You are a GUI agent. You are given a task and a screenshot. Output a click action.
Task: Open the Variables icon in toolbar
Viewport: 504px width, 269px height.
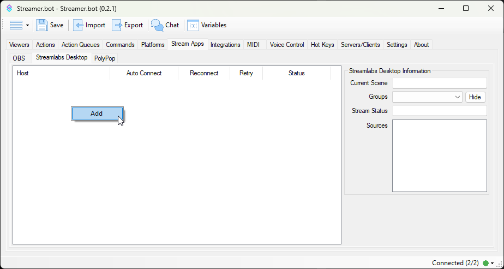click(x=193, y=25)
